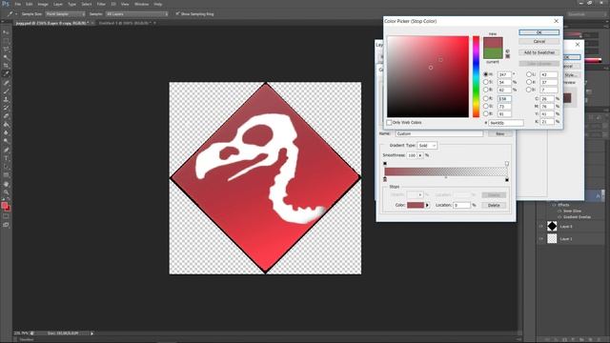
Task: Select the Lasso tool
Action: coord(6,49)
